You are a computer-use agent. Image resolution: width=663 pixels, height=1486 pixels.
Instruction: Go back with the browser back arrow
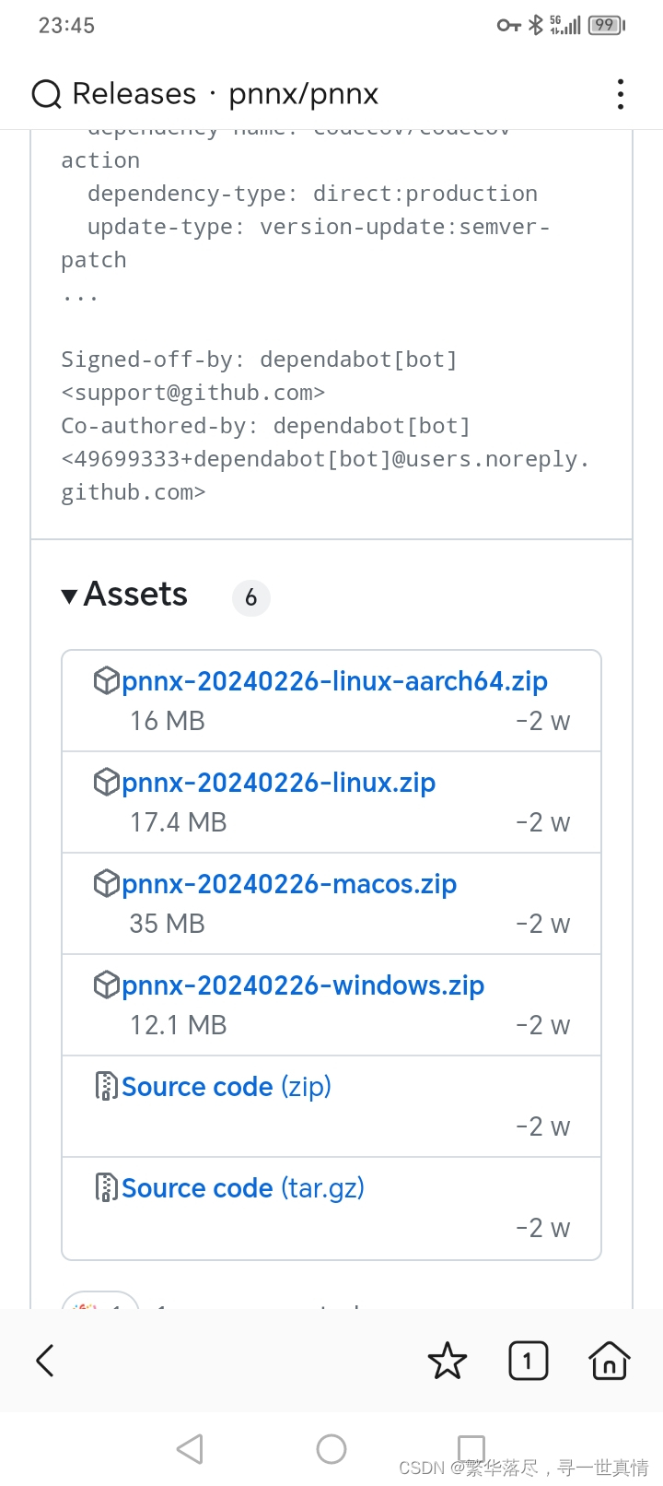tap(45, 1361)
